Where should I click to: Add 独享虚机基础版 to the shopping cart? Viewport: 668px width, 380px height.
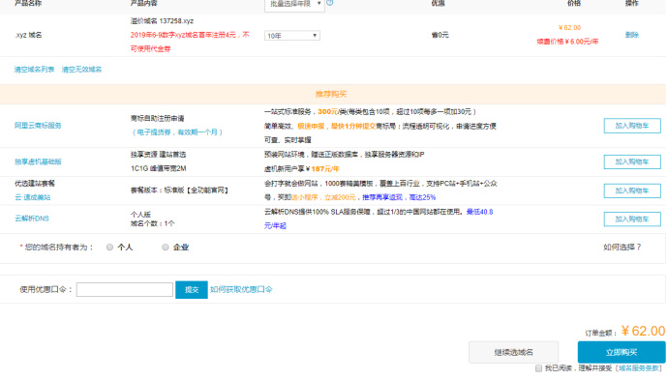click(x=632, y=162)
